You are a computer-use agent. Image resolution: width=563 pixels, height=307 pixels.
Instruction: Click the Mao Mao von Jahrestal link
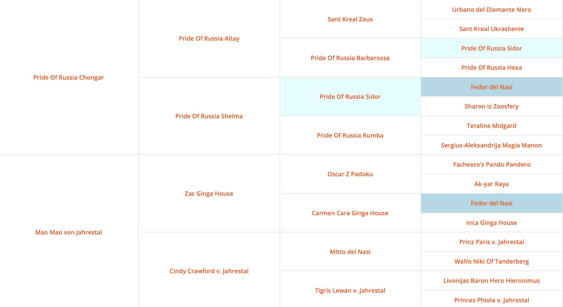coord(69,232)
